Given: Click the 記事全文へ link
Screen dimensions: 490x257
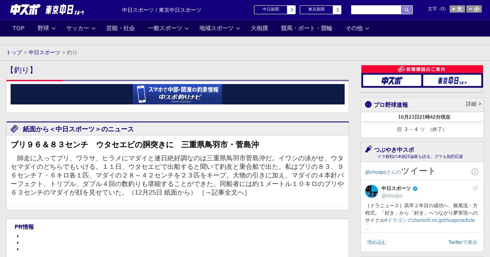Looking at the screenshot, I should tap(225, 192).
